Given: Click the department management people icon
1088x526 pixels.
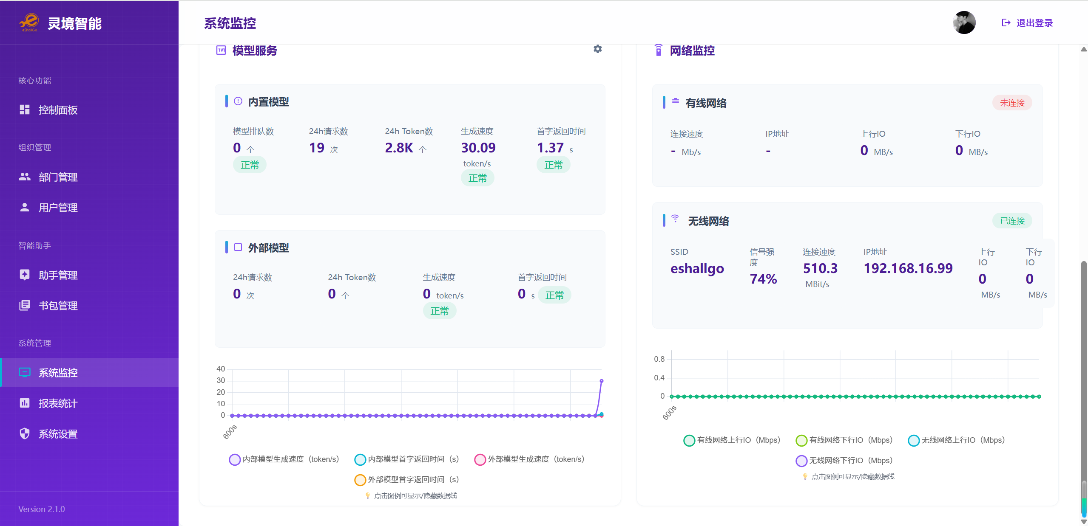Looking at the screenshot, I should 25,177.
